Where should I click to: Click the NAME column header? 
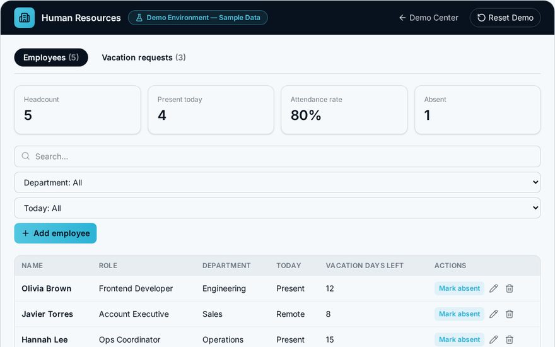coord(32,266)
